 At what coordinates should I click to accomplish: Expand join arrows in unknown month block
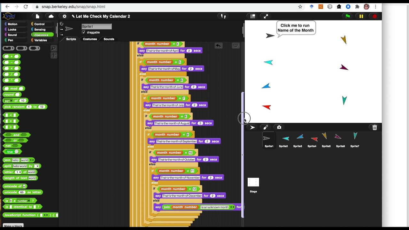pos(232,207)
